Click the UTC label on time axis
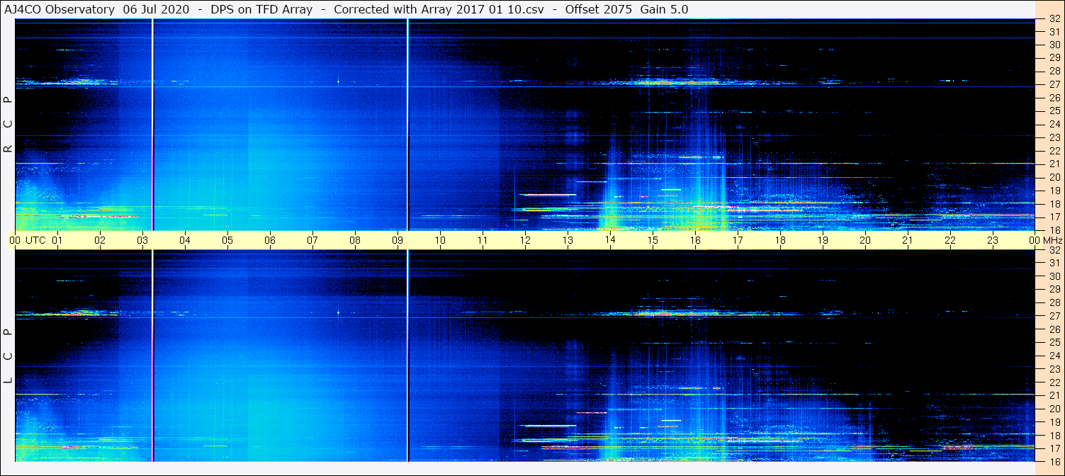The width and height of the screenshot is (1065, 476). pyautogui.click(x=35, y=240)
